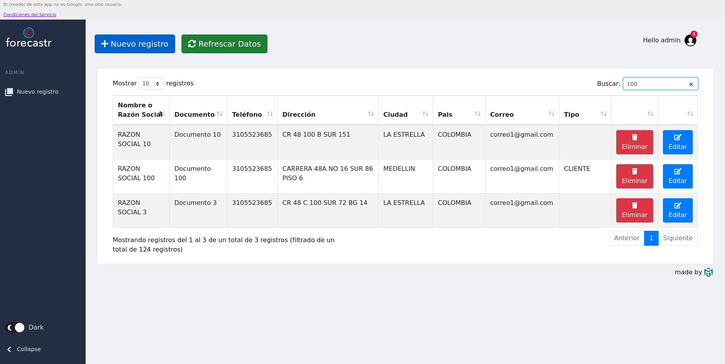Open the admin user avatar icon
Viewport: 725px width, 364px height.
[x=690, y=40]
